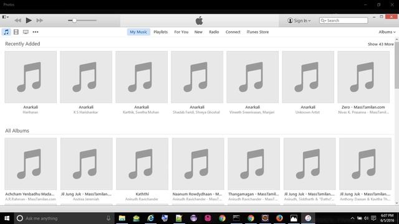The image size is (399, 224).
Task: Click the Unknown Artist label
Action: pyautogui.click(x=307, y=112)
